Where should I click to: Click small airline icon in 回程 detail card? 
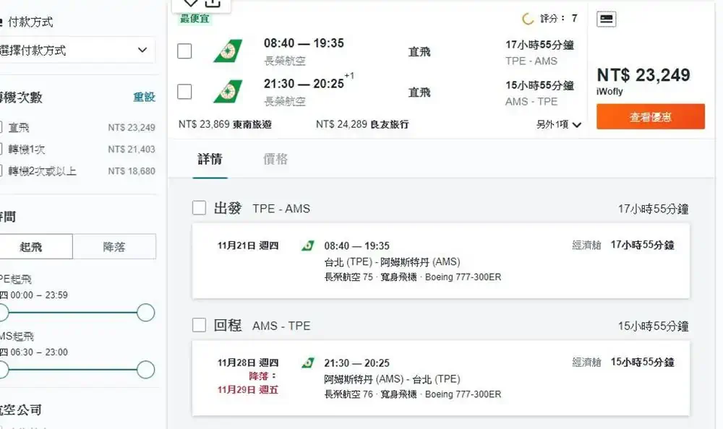(x=308, y=363)
